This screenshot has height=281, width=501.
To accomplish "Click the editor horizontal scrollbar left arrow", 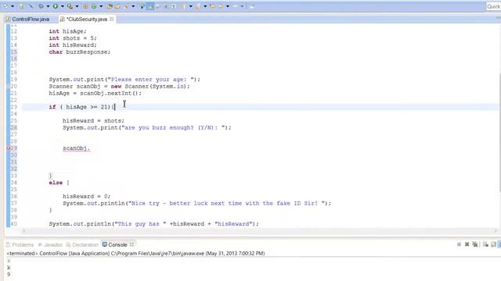I will (x=23, y=231).
